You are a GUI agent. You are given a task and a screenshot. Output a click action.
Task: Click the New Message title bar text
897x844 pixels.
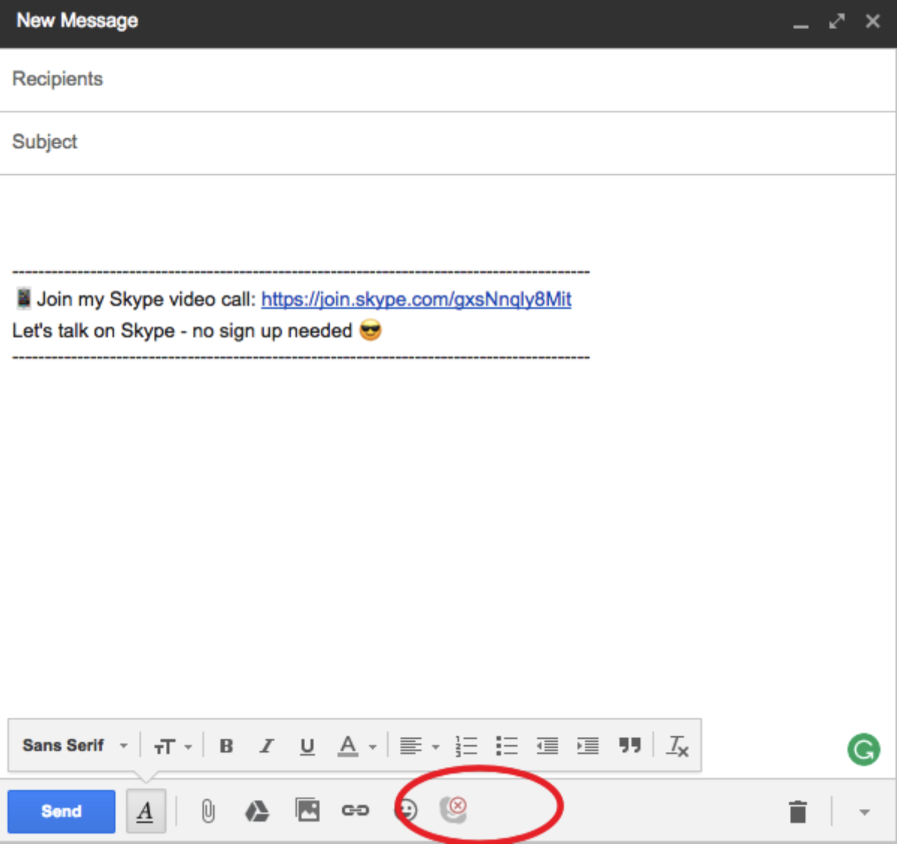click(x=77, y=20)
